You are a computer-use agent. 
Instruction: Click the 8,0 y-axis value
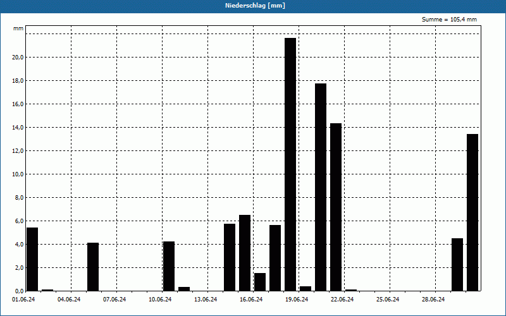pos(19,198)
